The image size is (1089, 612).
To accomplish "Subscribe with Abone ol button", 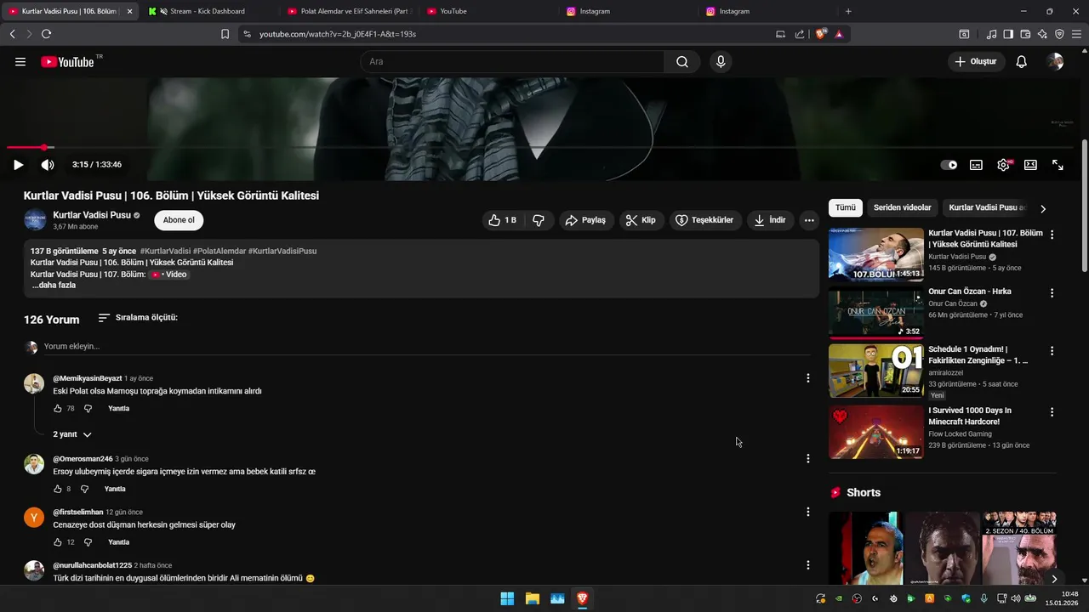I will coord(179,220).
